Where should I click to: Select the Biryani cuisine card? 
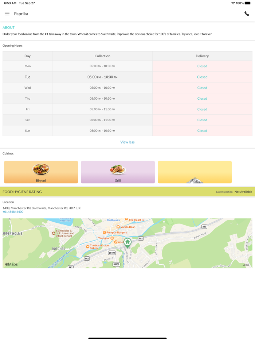[x=41, y=172]
